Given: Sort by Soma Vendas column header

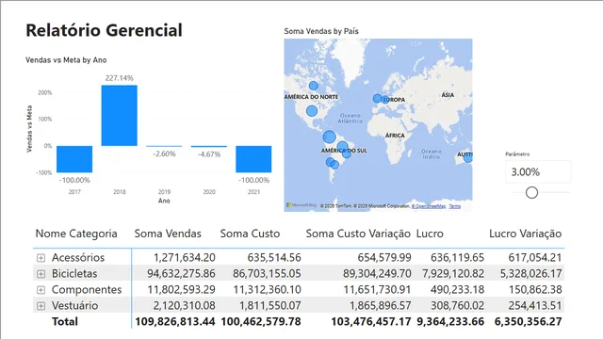Looking at the screenshot, I should point(168,234).
